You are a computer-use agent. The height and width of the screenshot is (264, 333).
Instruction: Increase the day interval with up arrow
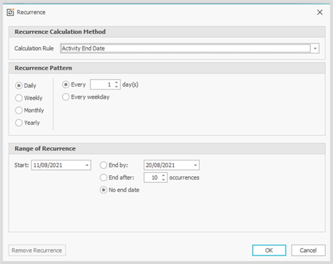[116, 82]
